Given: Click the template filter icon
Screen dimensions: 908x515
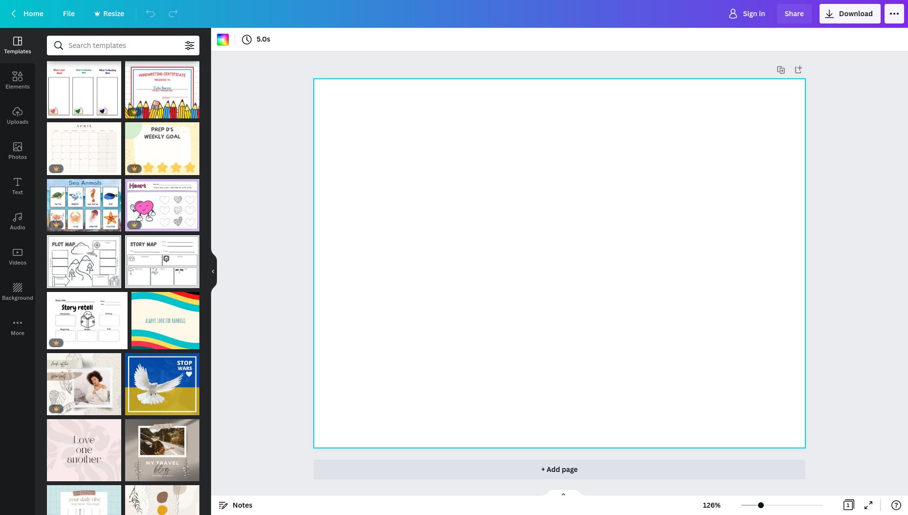Looking at the screenshot, I should pos(189,45).
